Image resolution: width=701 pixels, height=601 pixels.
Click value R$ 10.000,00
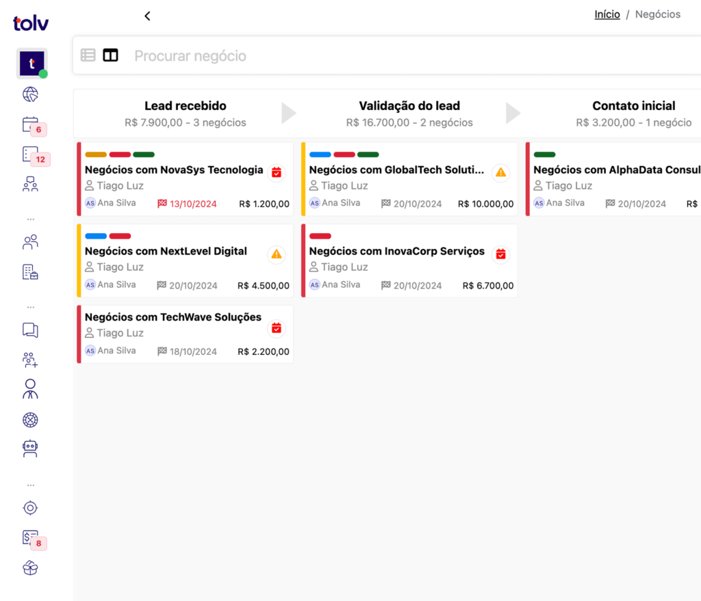pos(485,204)
